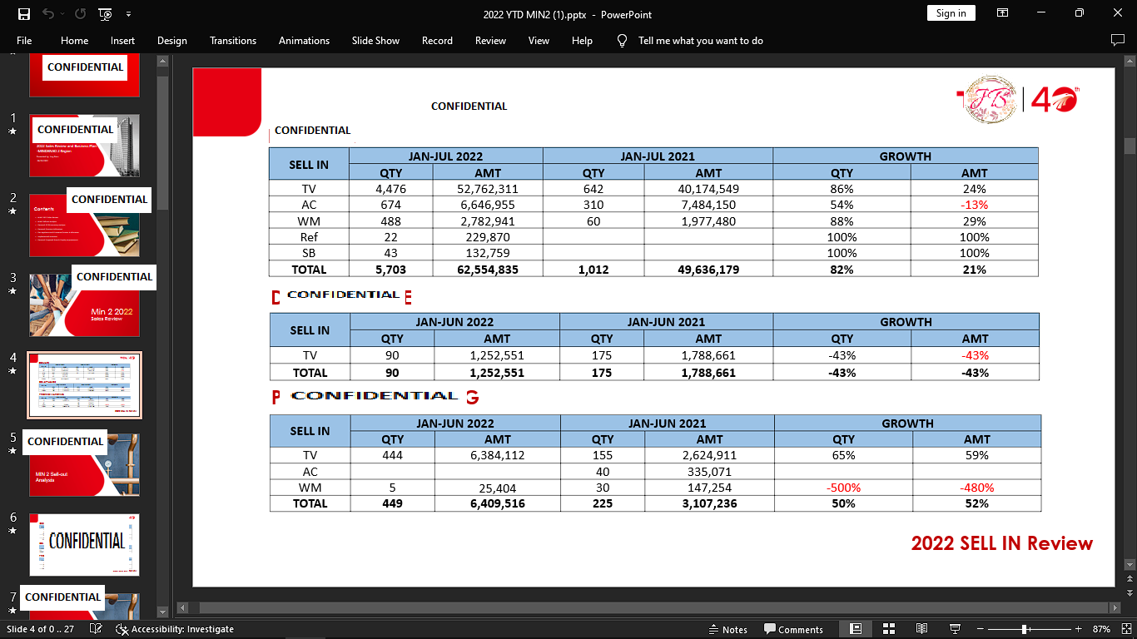Open the File menu
Viewport: 1137px width, 639px height.
[x=24, y=40]
